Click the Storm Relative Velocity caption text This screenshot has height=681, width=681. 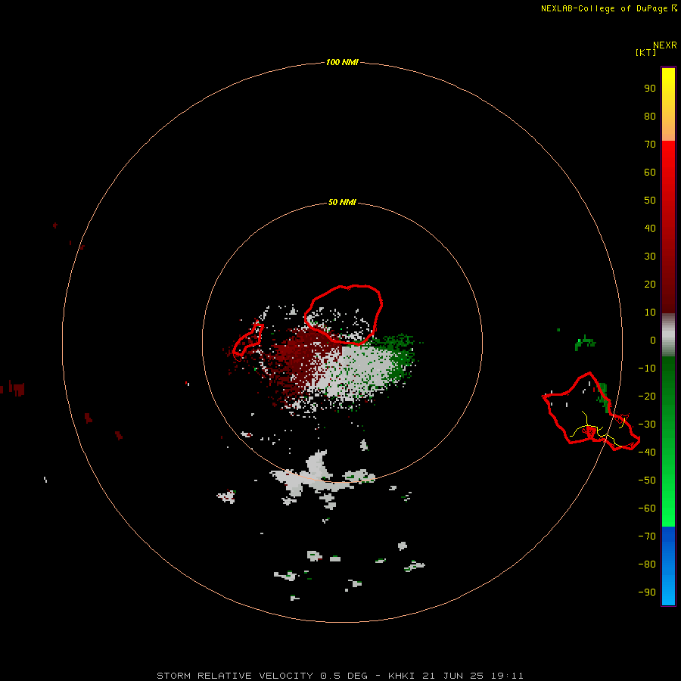pyautogui.click(x=340, y=676)
